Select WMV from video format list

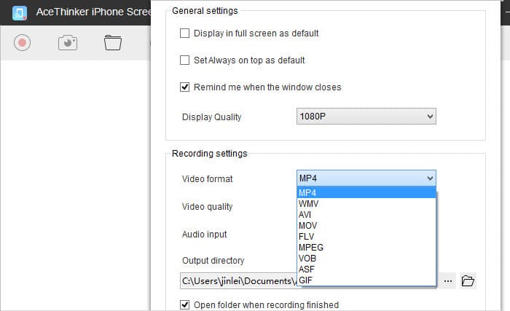pyautogui.click(x=366, y=204)
